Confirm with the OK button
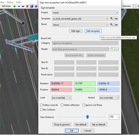The width and height of the screenshot is (139, 135). (72, 130)
